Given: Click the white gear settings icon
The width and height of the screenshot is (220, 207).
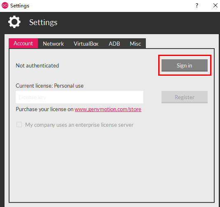Looking at the screenshot, I should [14, 22].
